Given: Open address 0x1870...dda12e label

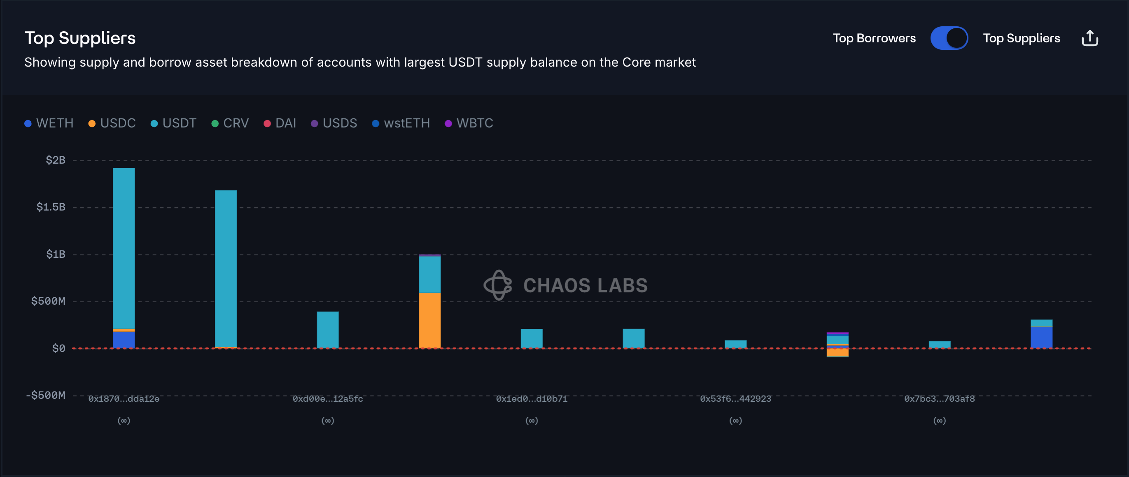Looking at the screenshot, I should click(124, 399).
